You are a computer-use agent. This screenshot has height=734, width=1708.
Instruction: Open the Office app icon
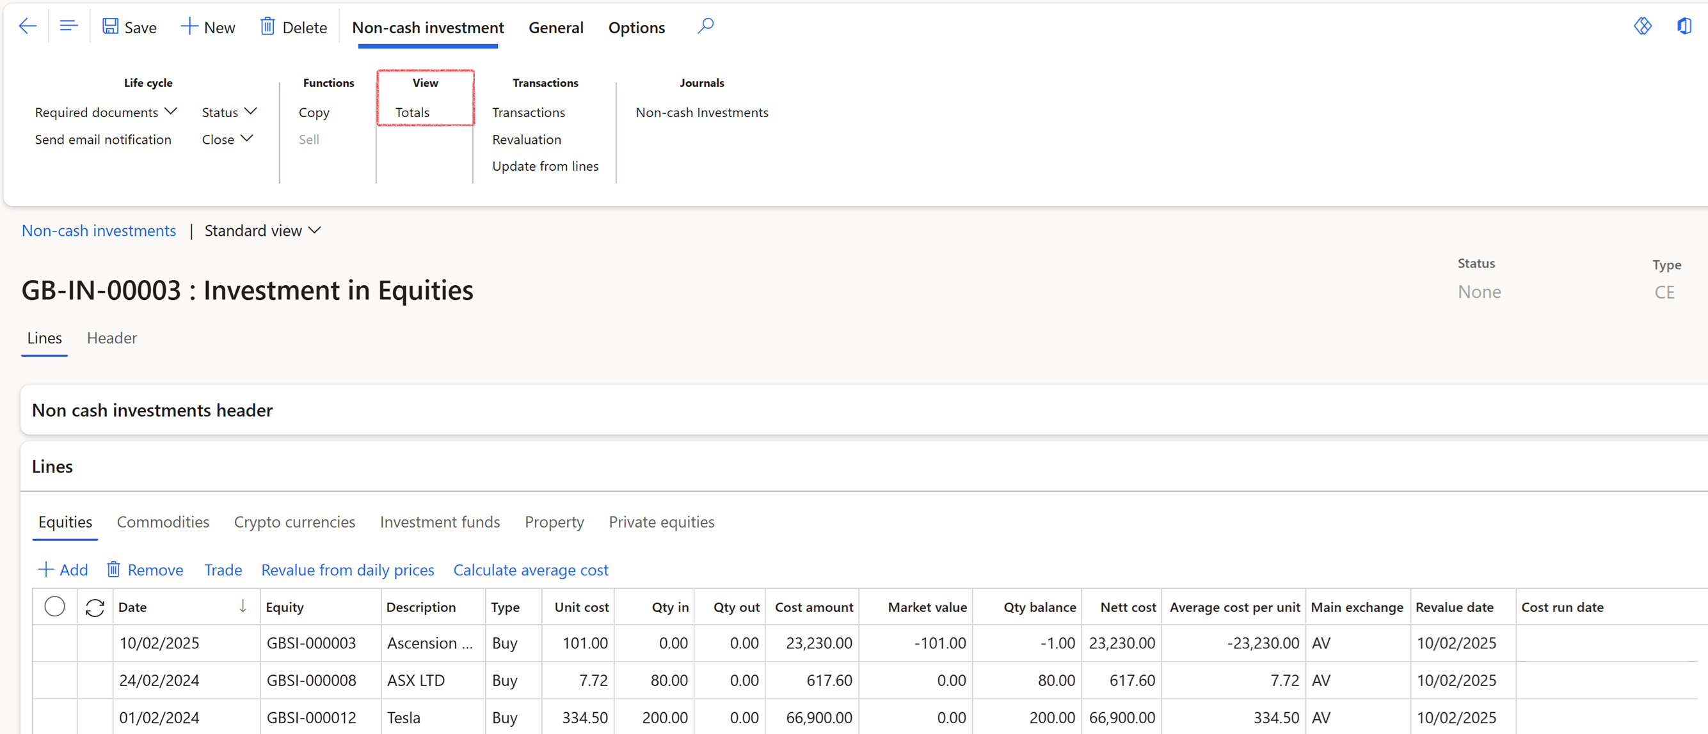[x=1684, y=26]
